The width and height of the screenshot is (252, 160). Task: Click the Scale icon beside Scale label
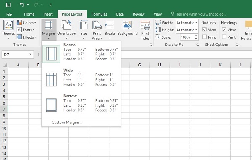coord(158,37)
